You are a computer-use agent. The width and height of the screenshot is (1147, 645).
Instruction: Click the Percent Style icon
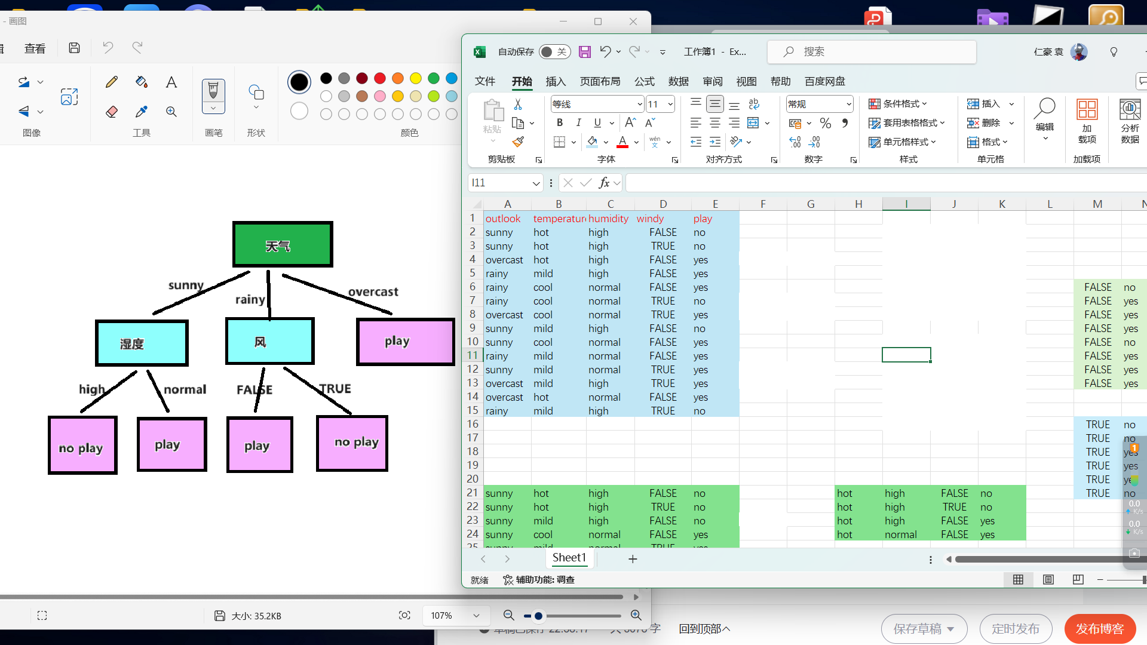(x=826, y=123)
